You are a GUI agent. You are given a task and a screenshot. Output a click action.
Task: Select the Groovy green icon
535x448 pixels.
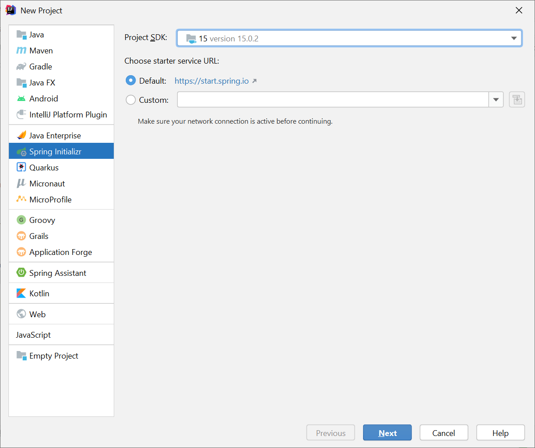pyautogui.click(x=21, y=220)
